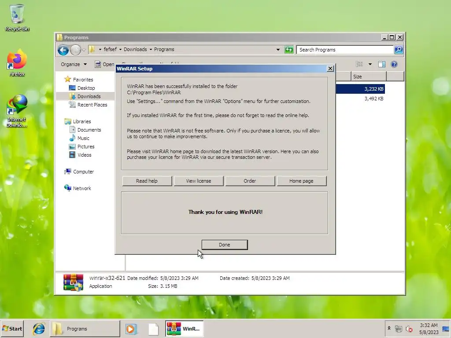The image size is (451, 338).
Task: Open the Recycle Bin desktop icon
Action: pos(17,17)
